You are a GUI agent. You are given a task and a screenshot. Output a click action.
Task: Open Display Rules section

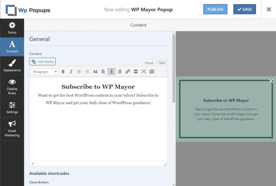[12, 87]
